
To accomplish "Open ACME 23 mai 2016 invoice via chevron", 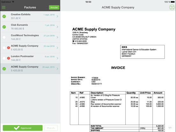I will pyautogui.click(x=57, y=48).
